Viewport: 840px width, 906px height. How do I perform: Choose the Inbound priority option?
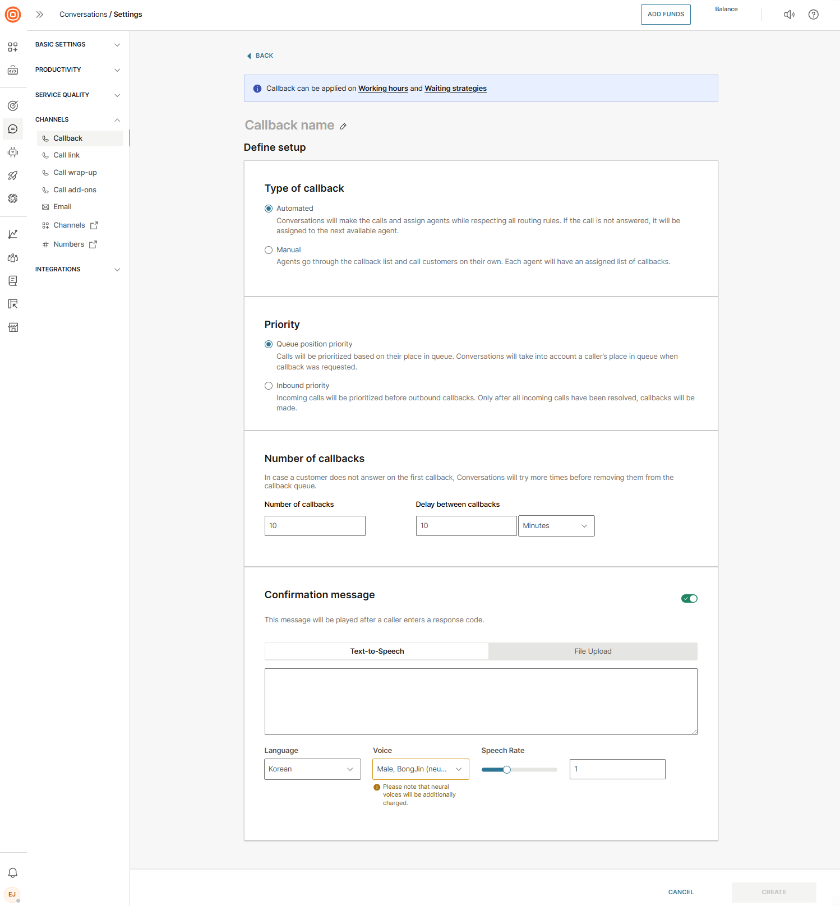click(269, 386)
